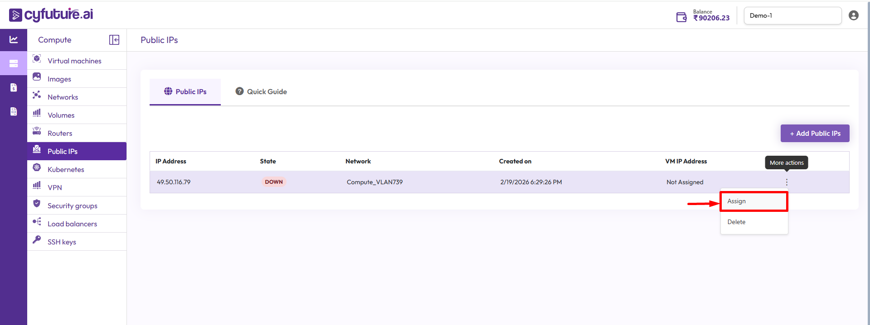Collapse the Compute sidebar panel
The width and height of the screenshot is (870, 325).
(114, 40)
